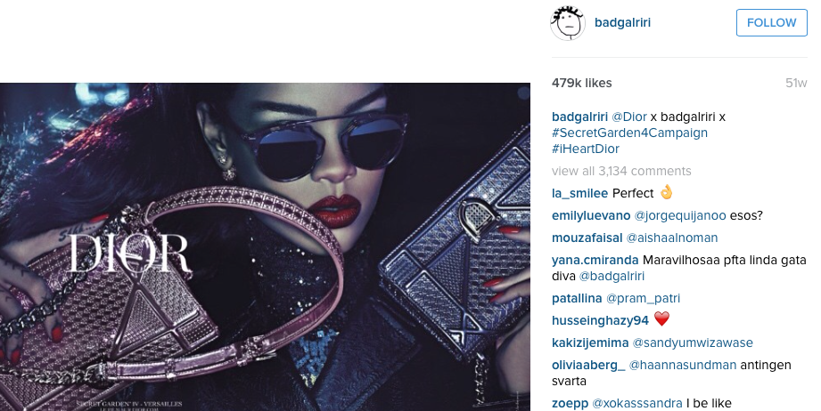
Task: Visit husseinghazy94 commenter profile
Action: tap(600, 320)
